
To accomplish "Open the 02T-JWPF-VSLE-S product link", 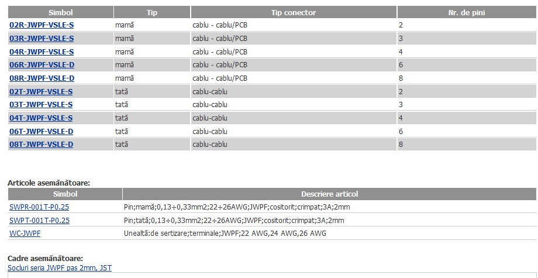I will (41, 92).
